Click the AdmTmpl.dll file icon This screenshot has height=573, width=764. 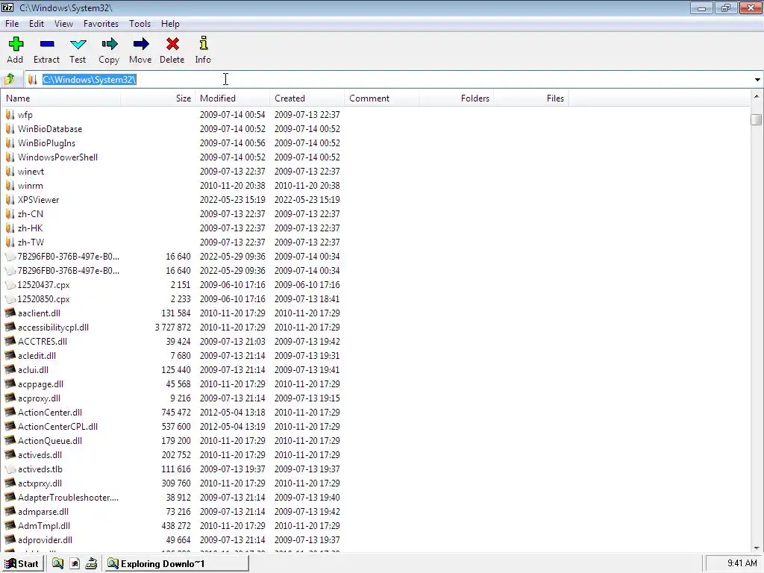pyautogui.click(x=10, y=526)
